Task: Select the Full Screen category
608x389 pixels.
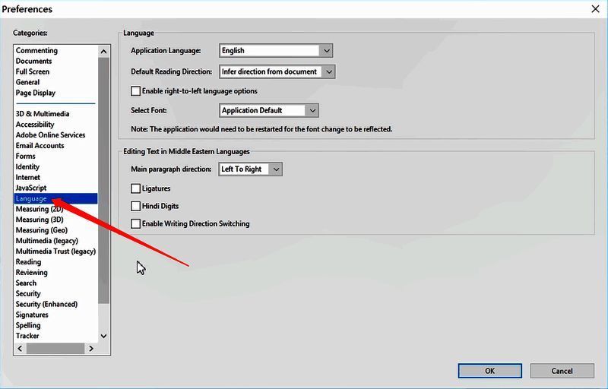Action: [x=33, y=71]
